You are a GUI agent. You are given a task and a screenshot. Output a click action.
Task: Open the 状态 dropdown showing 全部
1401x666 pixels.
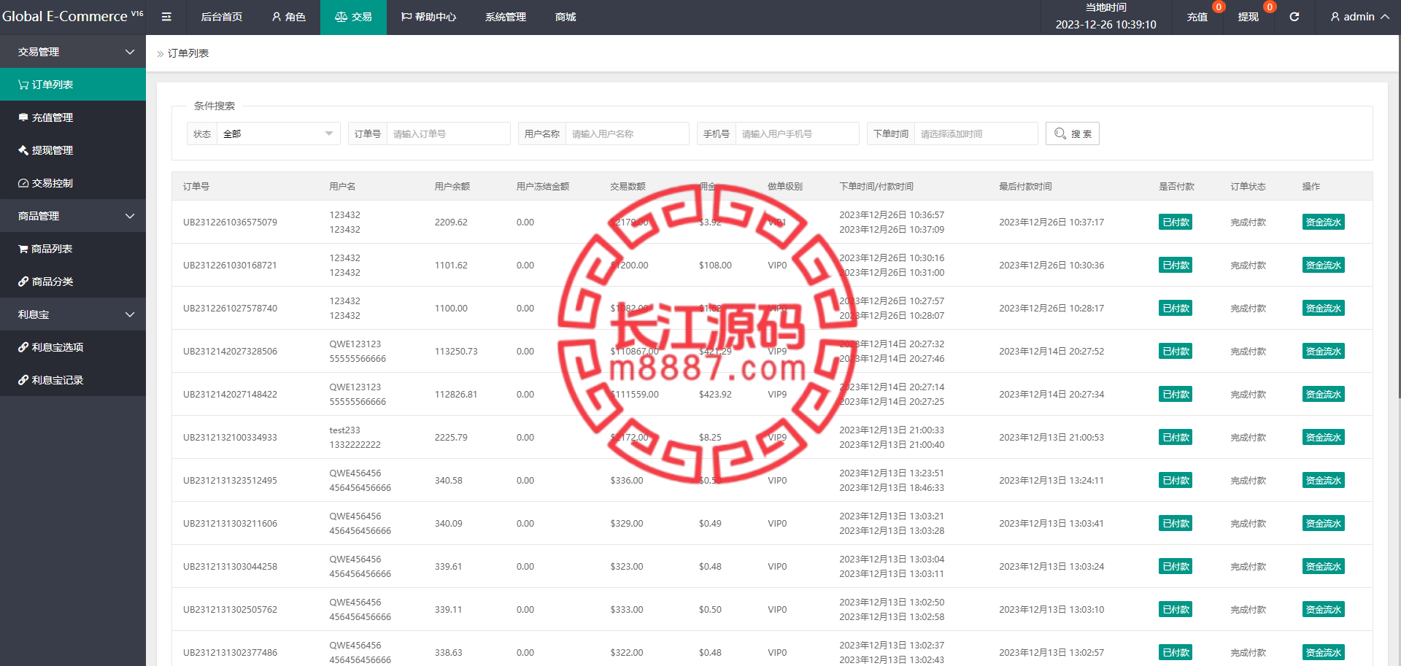(x=278, y=133)
